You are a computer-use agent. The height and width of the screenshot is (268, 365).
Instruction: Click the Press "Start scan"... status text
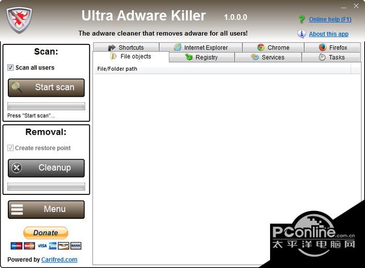31,115
